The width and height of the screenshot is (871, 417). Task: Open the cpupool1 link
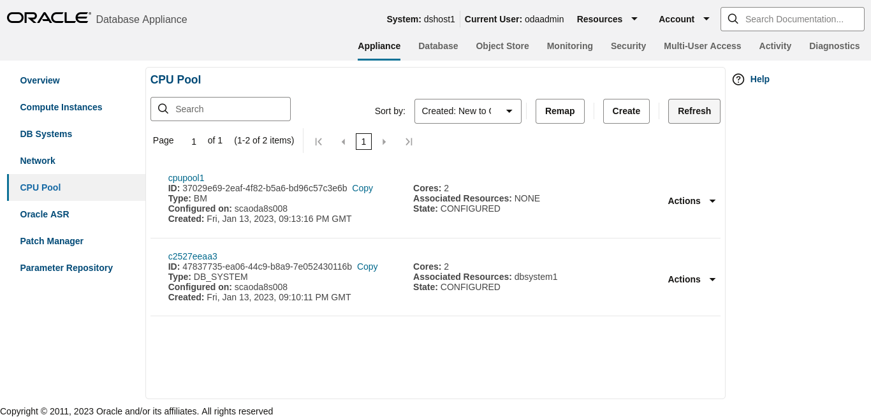pyautogui.click(x=186, y=178)
